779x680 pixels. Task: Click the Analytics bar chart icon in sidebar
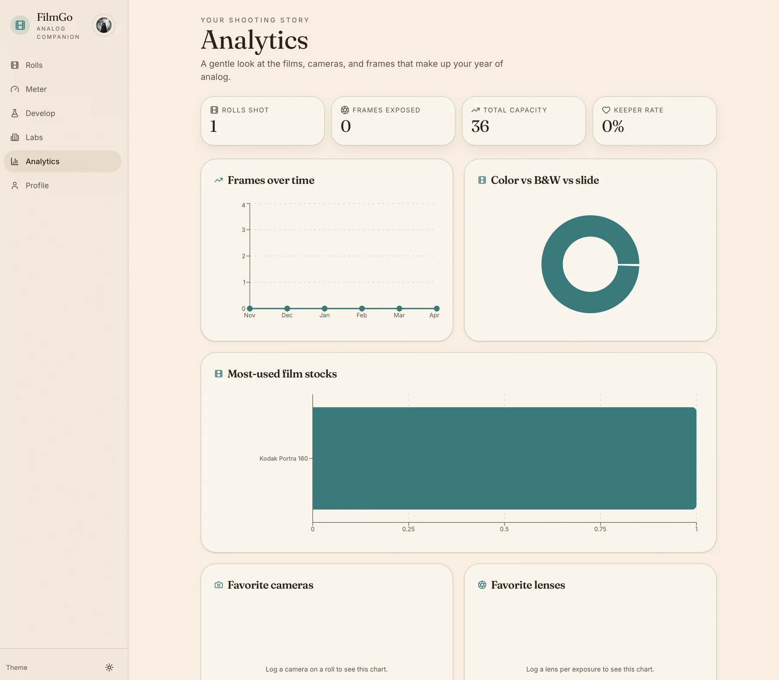coord(15,161)
